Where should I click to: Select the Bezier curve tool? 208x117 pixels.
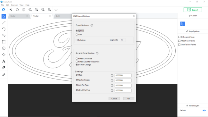4,35
